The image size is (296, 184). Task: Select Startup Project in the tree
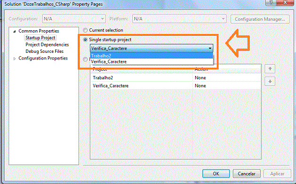tap(40, 38)
